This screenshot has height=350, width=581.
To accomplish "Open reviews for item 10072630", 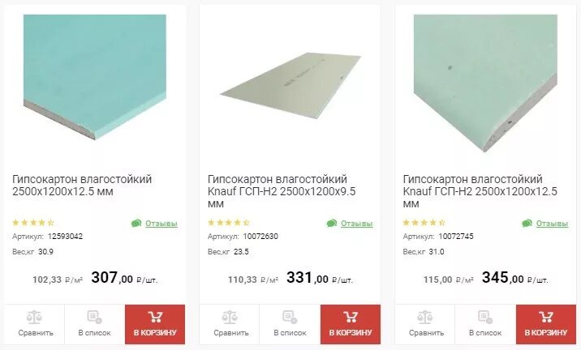I will coord(356,224).
